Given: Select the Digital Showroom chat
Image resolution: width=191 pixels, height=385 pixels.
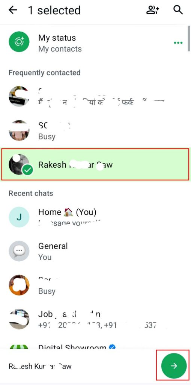Looking at the screenshot, I should [x=95, y=346].
